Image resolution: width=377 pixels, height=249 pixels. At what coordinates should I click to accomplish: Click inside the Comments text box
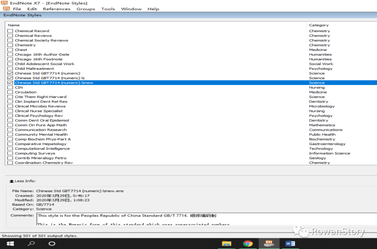pyautogui.click(x=207, y=219)
